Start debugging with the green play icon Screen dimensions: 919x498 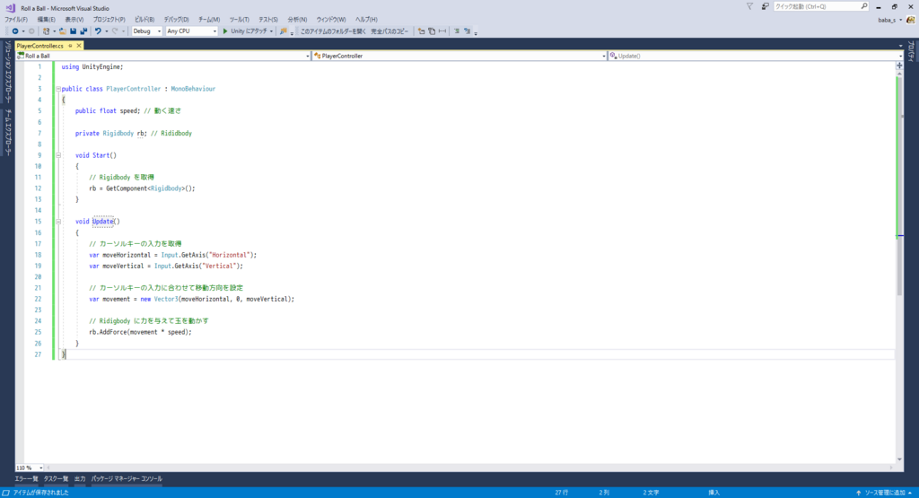click(x=225, y=31)
